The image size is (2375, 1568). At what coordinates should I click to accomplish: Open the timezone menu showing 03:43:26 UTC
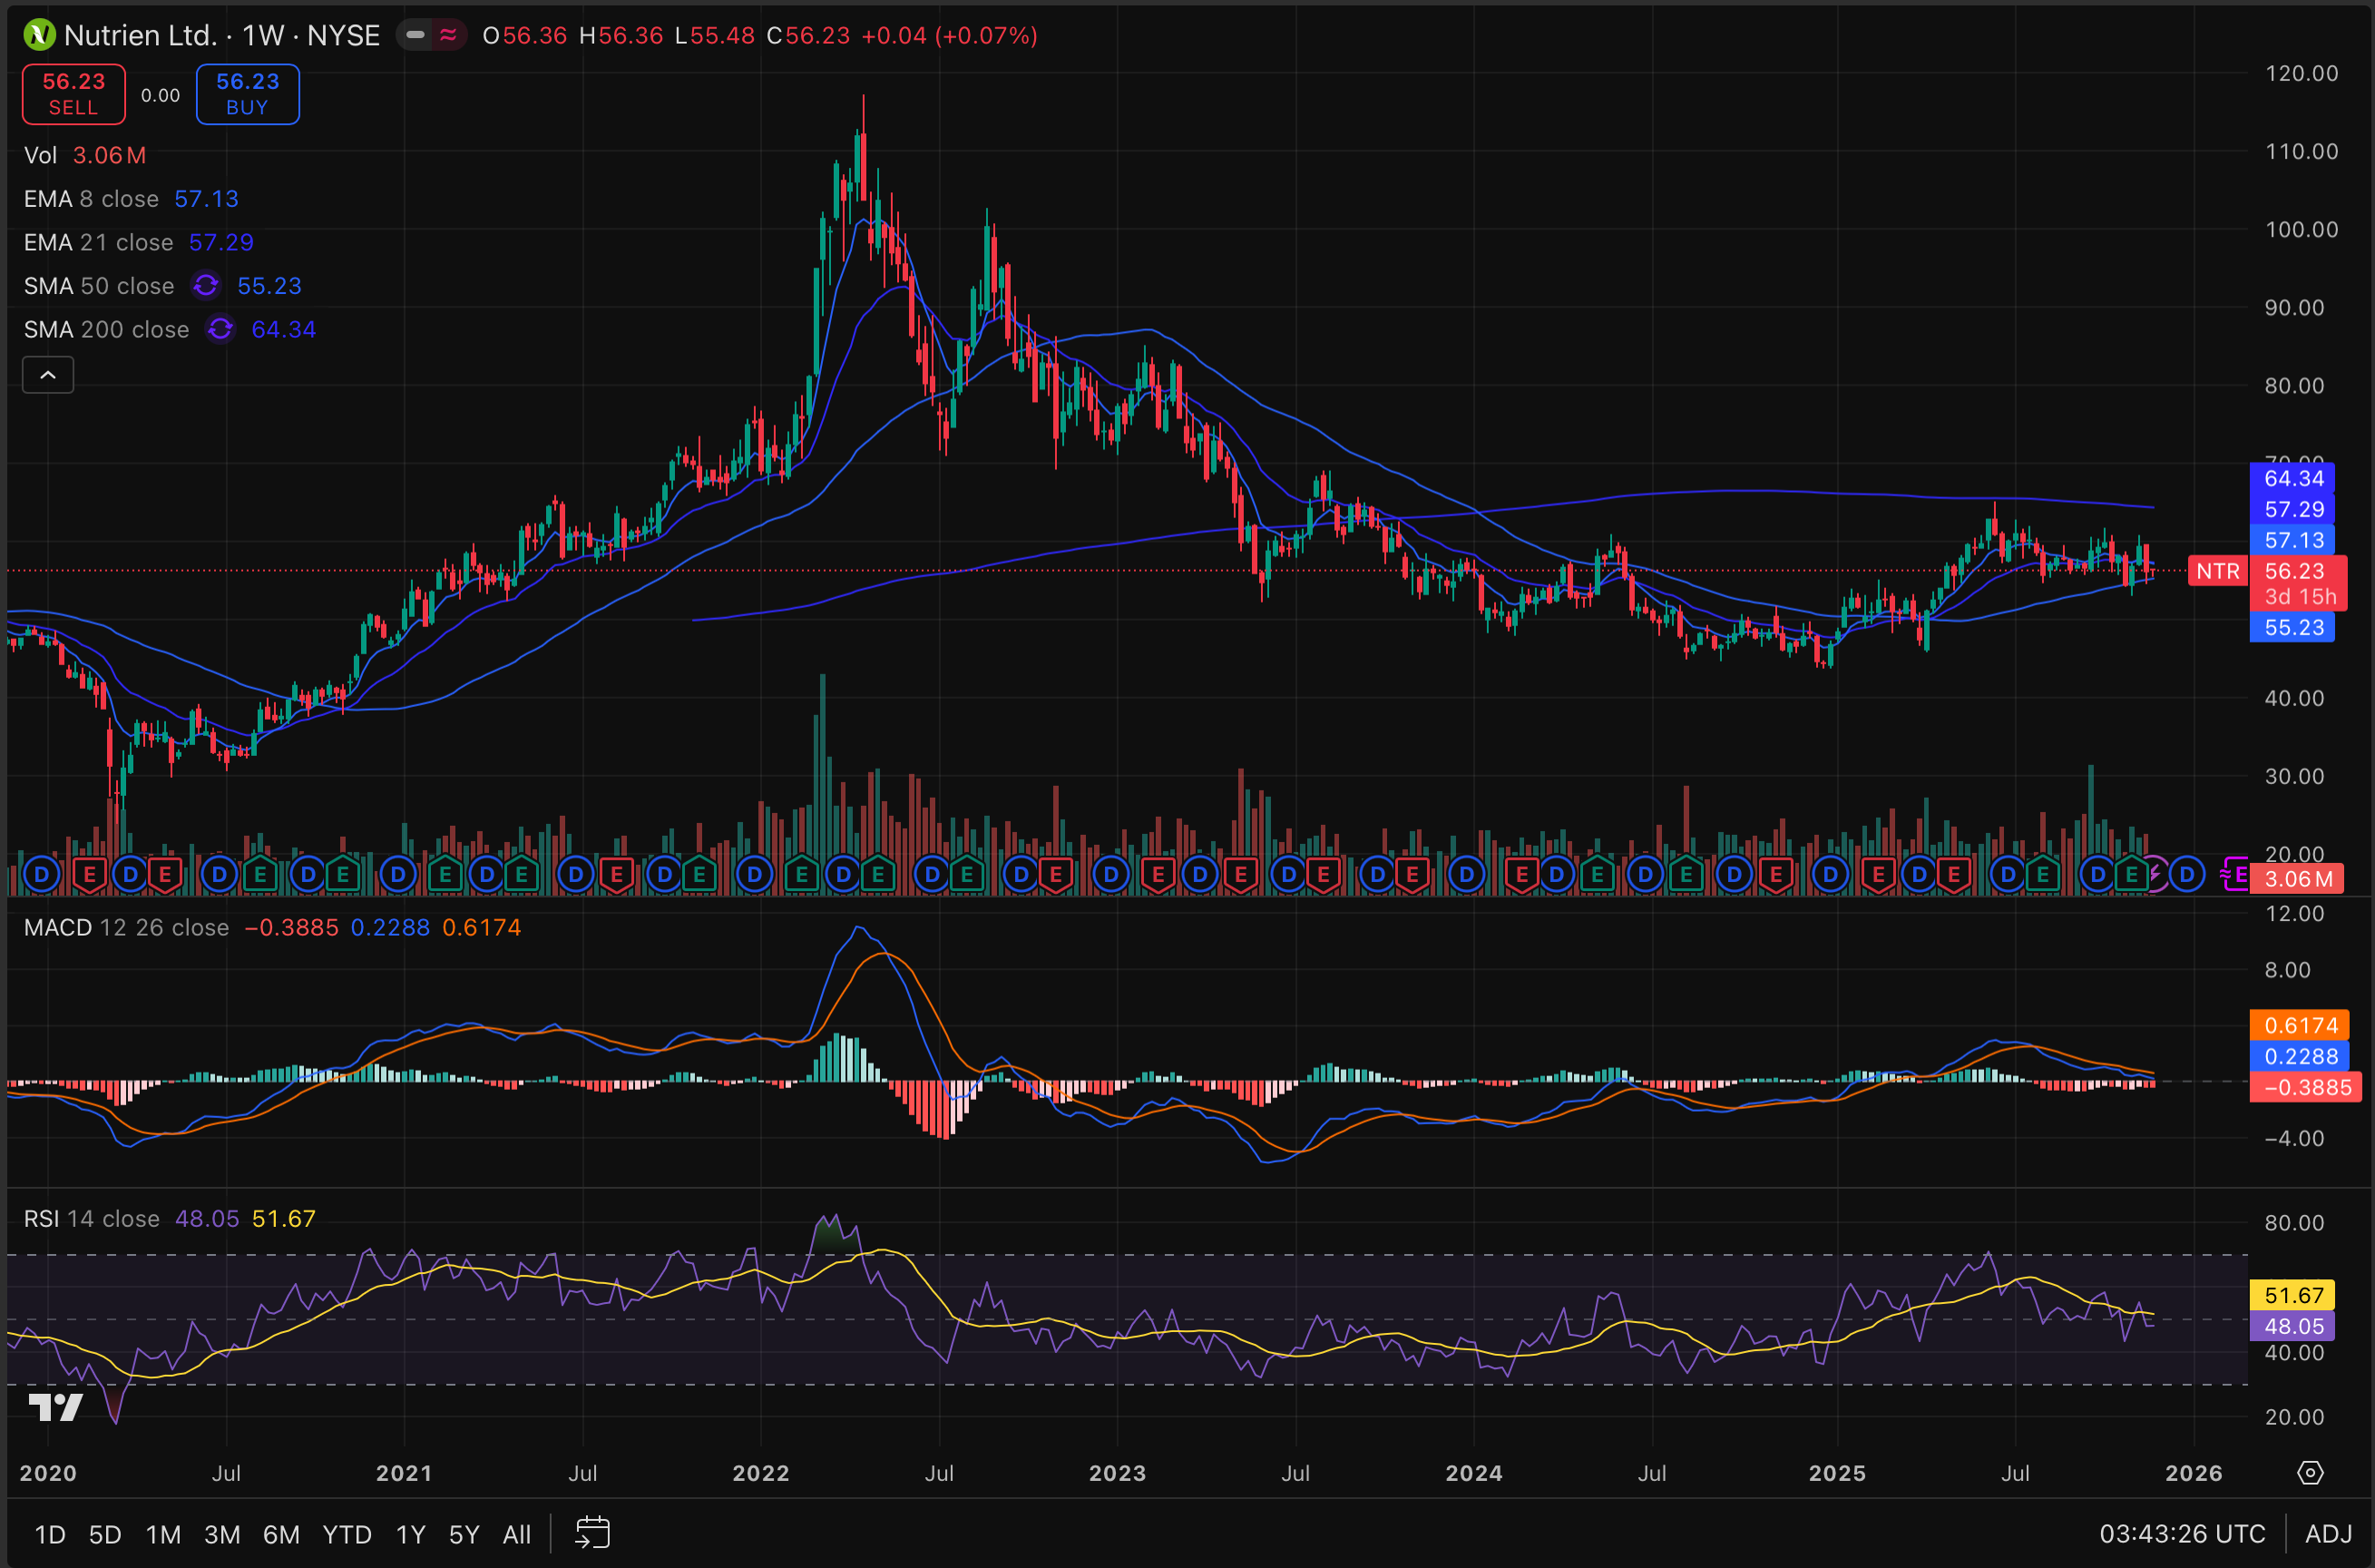pyautogui.click(x=2181, y=1533)
